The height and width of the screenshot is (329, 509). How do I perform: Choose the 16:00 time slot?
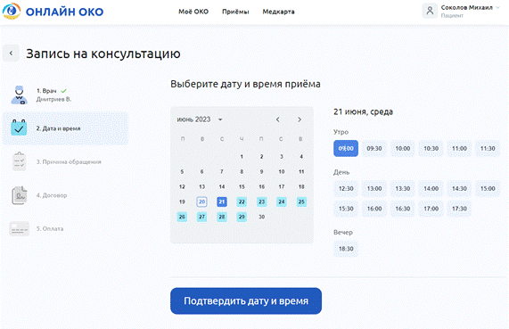374,209
